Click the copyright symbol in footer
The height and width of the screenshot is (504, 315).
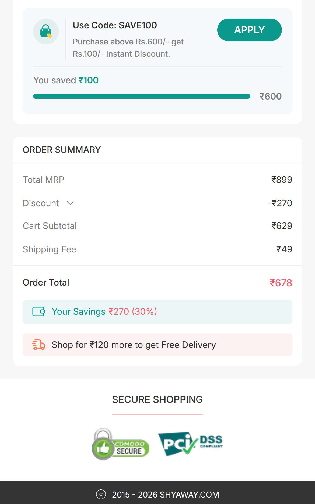pyautogui.click(x=101, y=494)
